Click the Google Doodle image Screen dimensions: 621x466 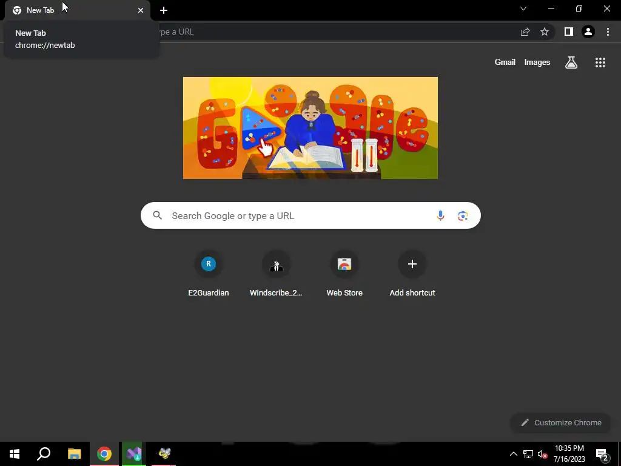click(x=310, y=128)
